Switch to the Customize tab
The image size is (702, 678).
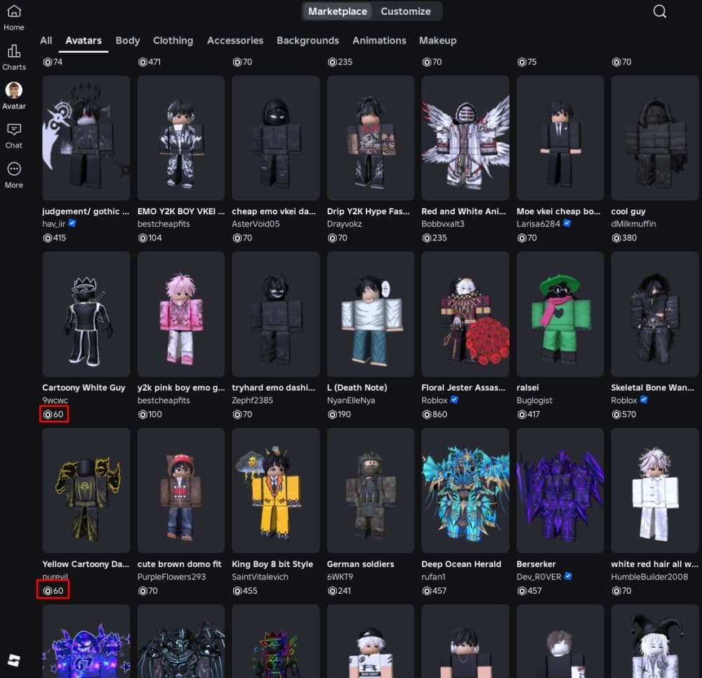pyautogui.click(x=406, y=11)
